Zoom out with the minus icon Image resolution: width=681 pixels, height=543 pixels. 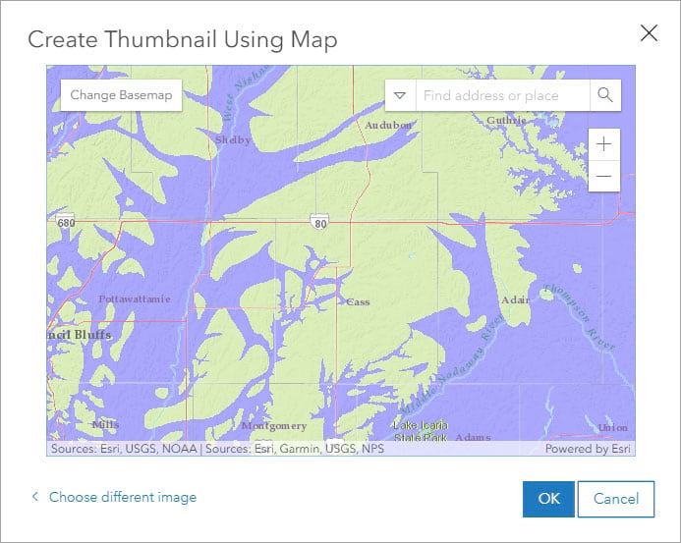(x=603, y=176)
